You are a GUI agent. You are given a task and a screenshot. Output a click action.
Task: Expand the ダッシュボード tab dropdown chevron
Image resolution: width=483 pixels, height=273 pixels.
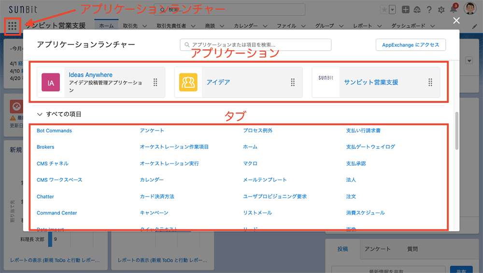(x=433, y=26)
